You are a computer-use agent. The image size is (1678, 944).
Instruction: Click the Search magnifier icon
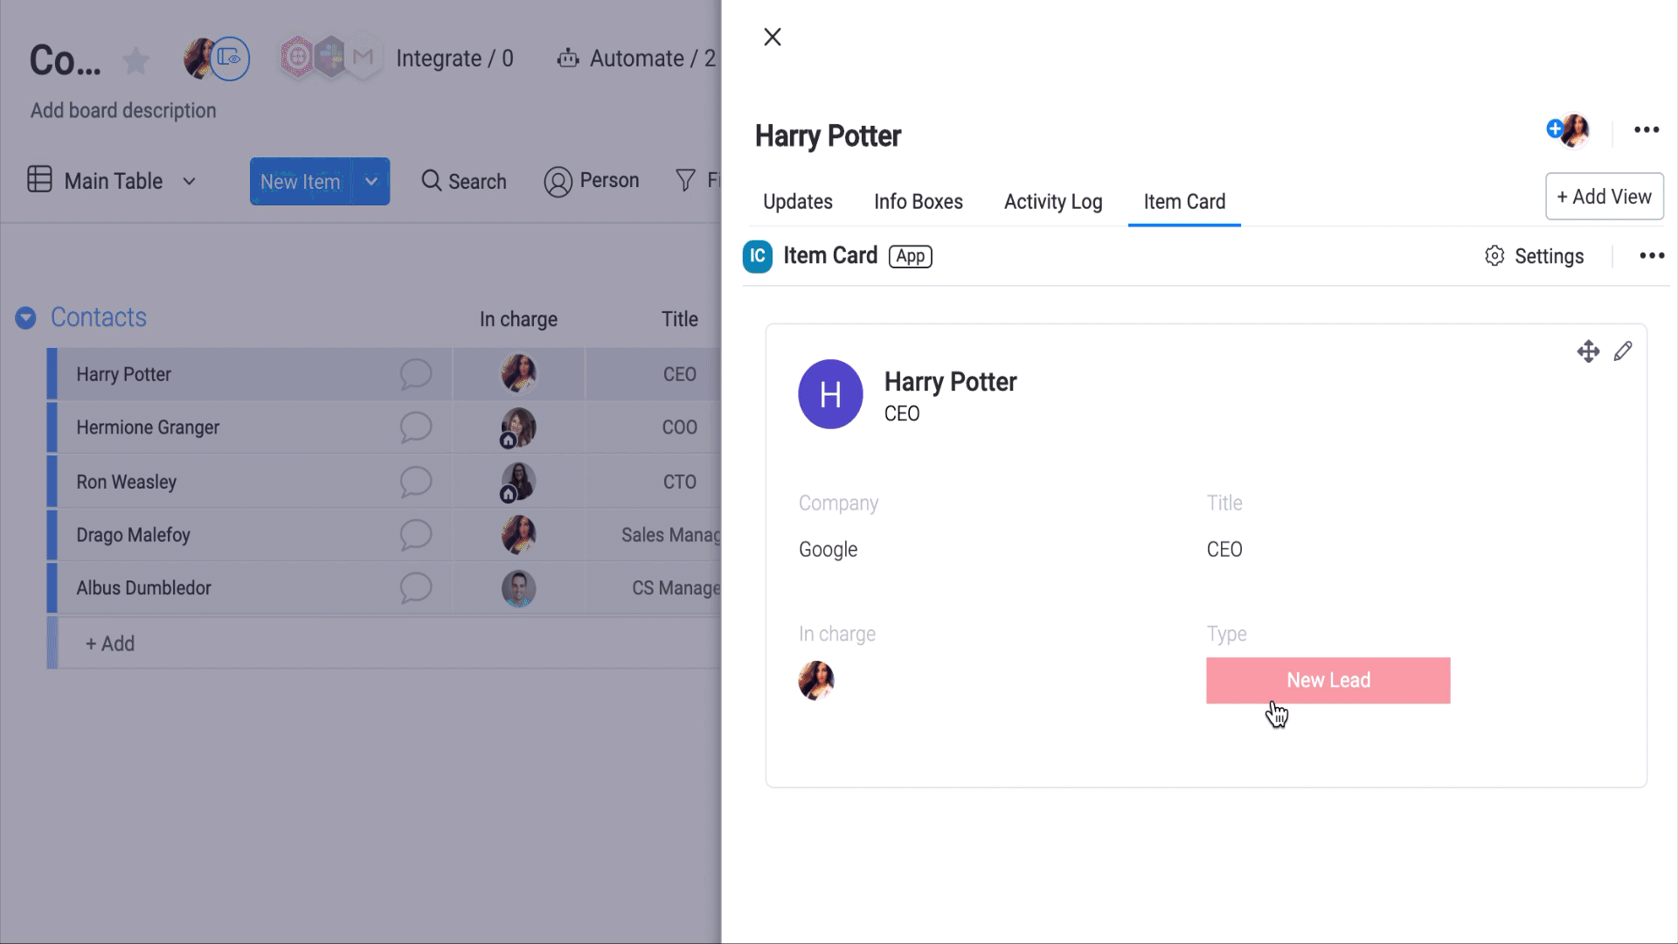coord(431,181)
